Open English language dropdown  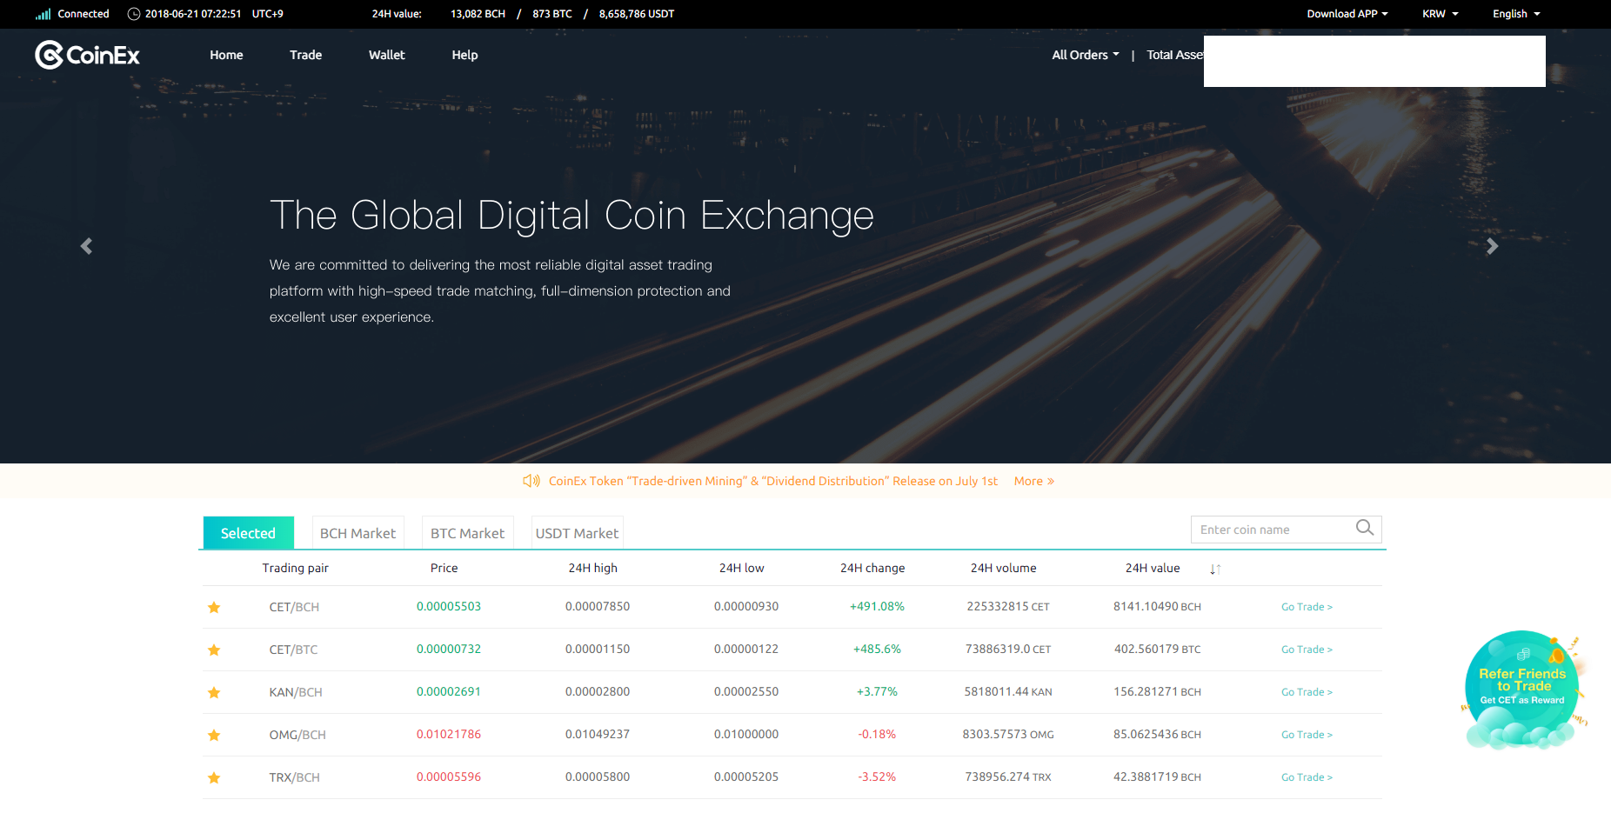point(1516,14)
